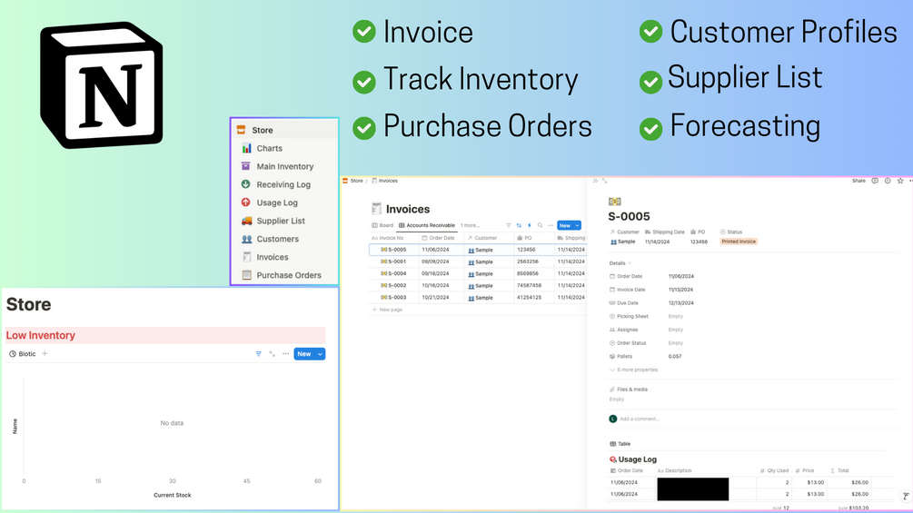Click the lightning automation icon in Invoices
Viewport: 913px width, 513px height.
point(530,225)
